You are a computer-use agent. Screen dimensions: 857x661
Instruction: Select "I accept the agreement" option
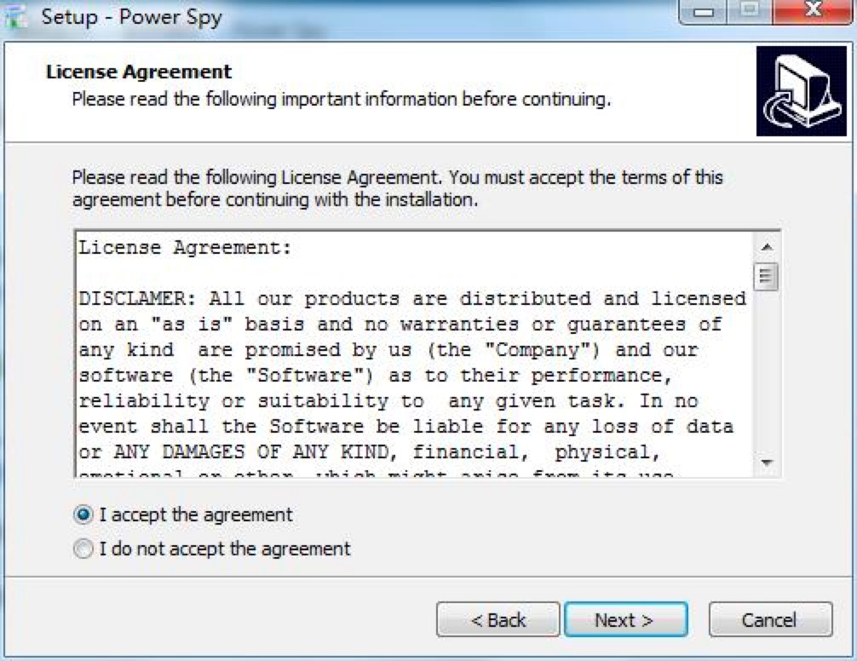point(83,514)
